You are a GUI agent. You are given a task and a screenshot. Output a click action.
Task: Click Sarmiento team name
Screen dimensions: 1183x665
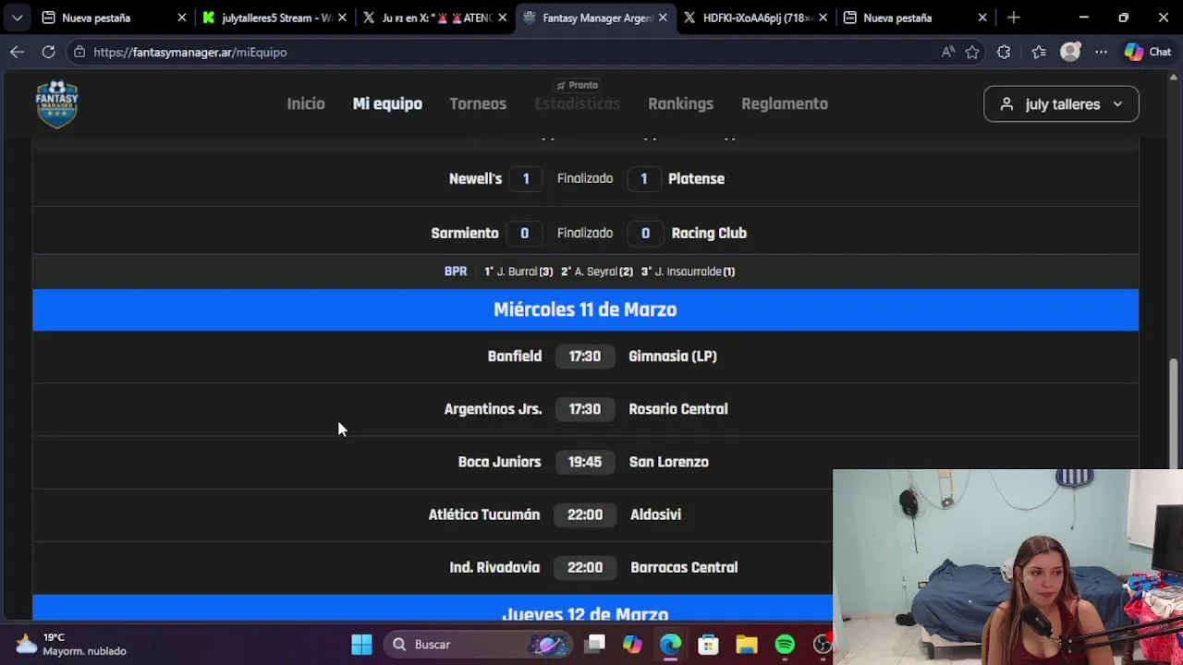[465, 233]
